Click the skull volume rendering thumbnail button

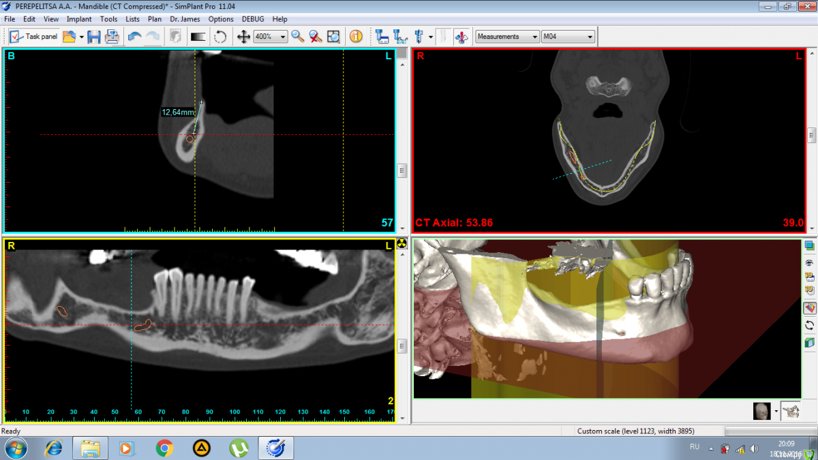click(761, 411)
